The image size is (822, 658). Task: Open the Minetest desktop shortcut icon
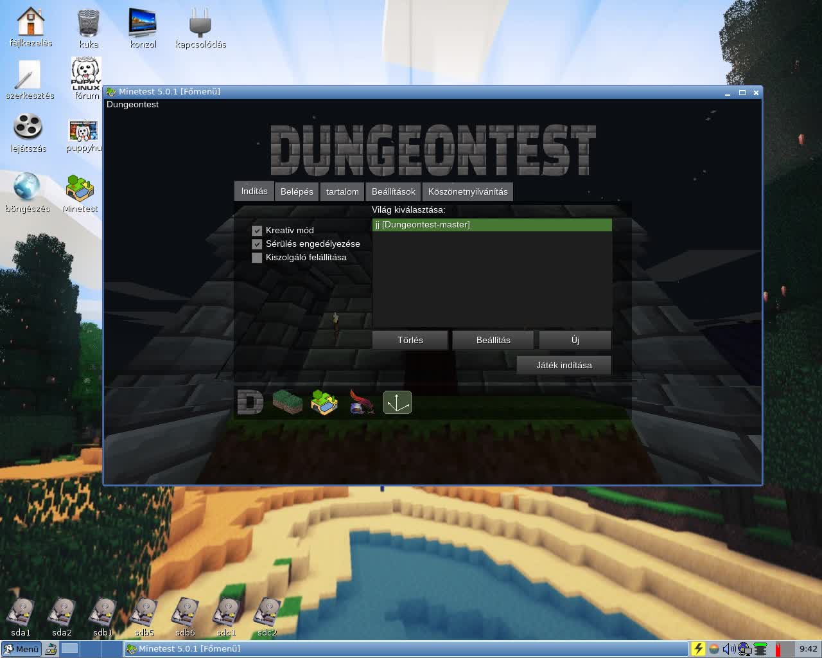click(80, 193)
